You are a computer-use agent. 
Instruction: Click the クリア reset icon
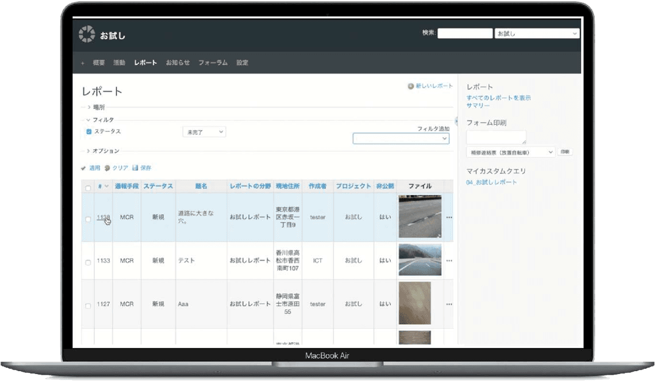coord(107,168)
